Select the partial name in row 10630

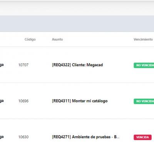point(2,137)
